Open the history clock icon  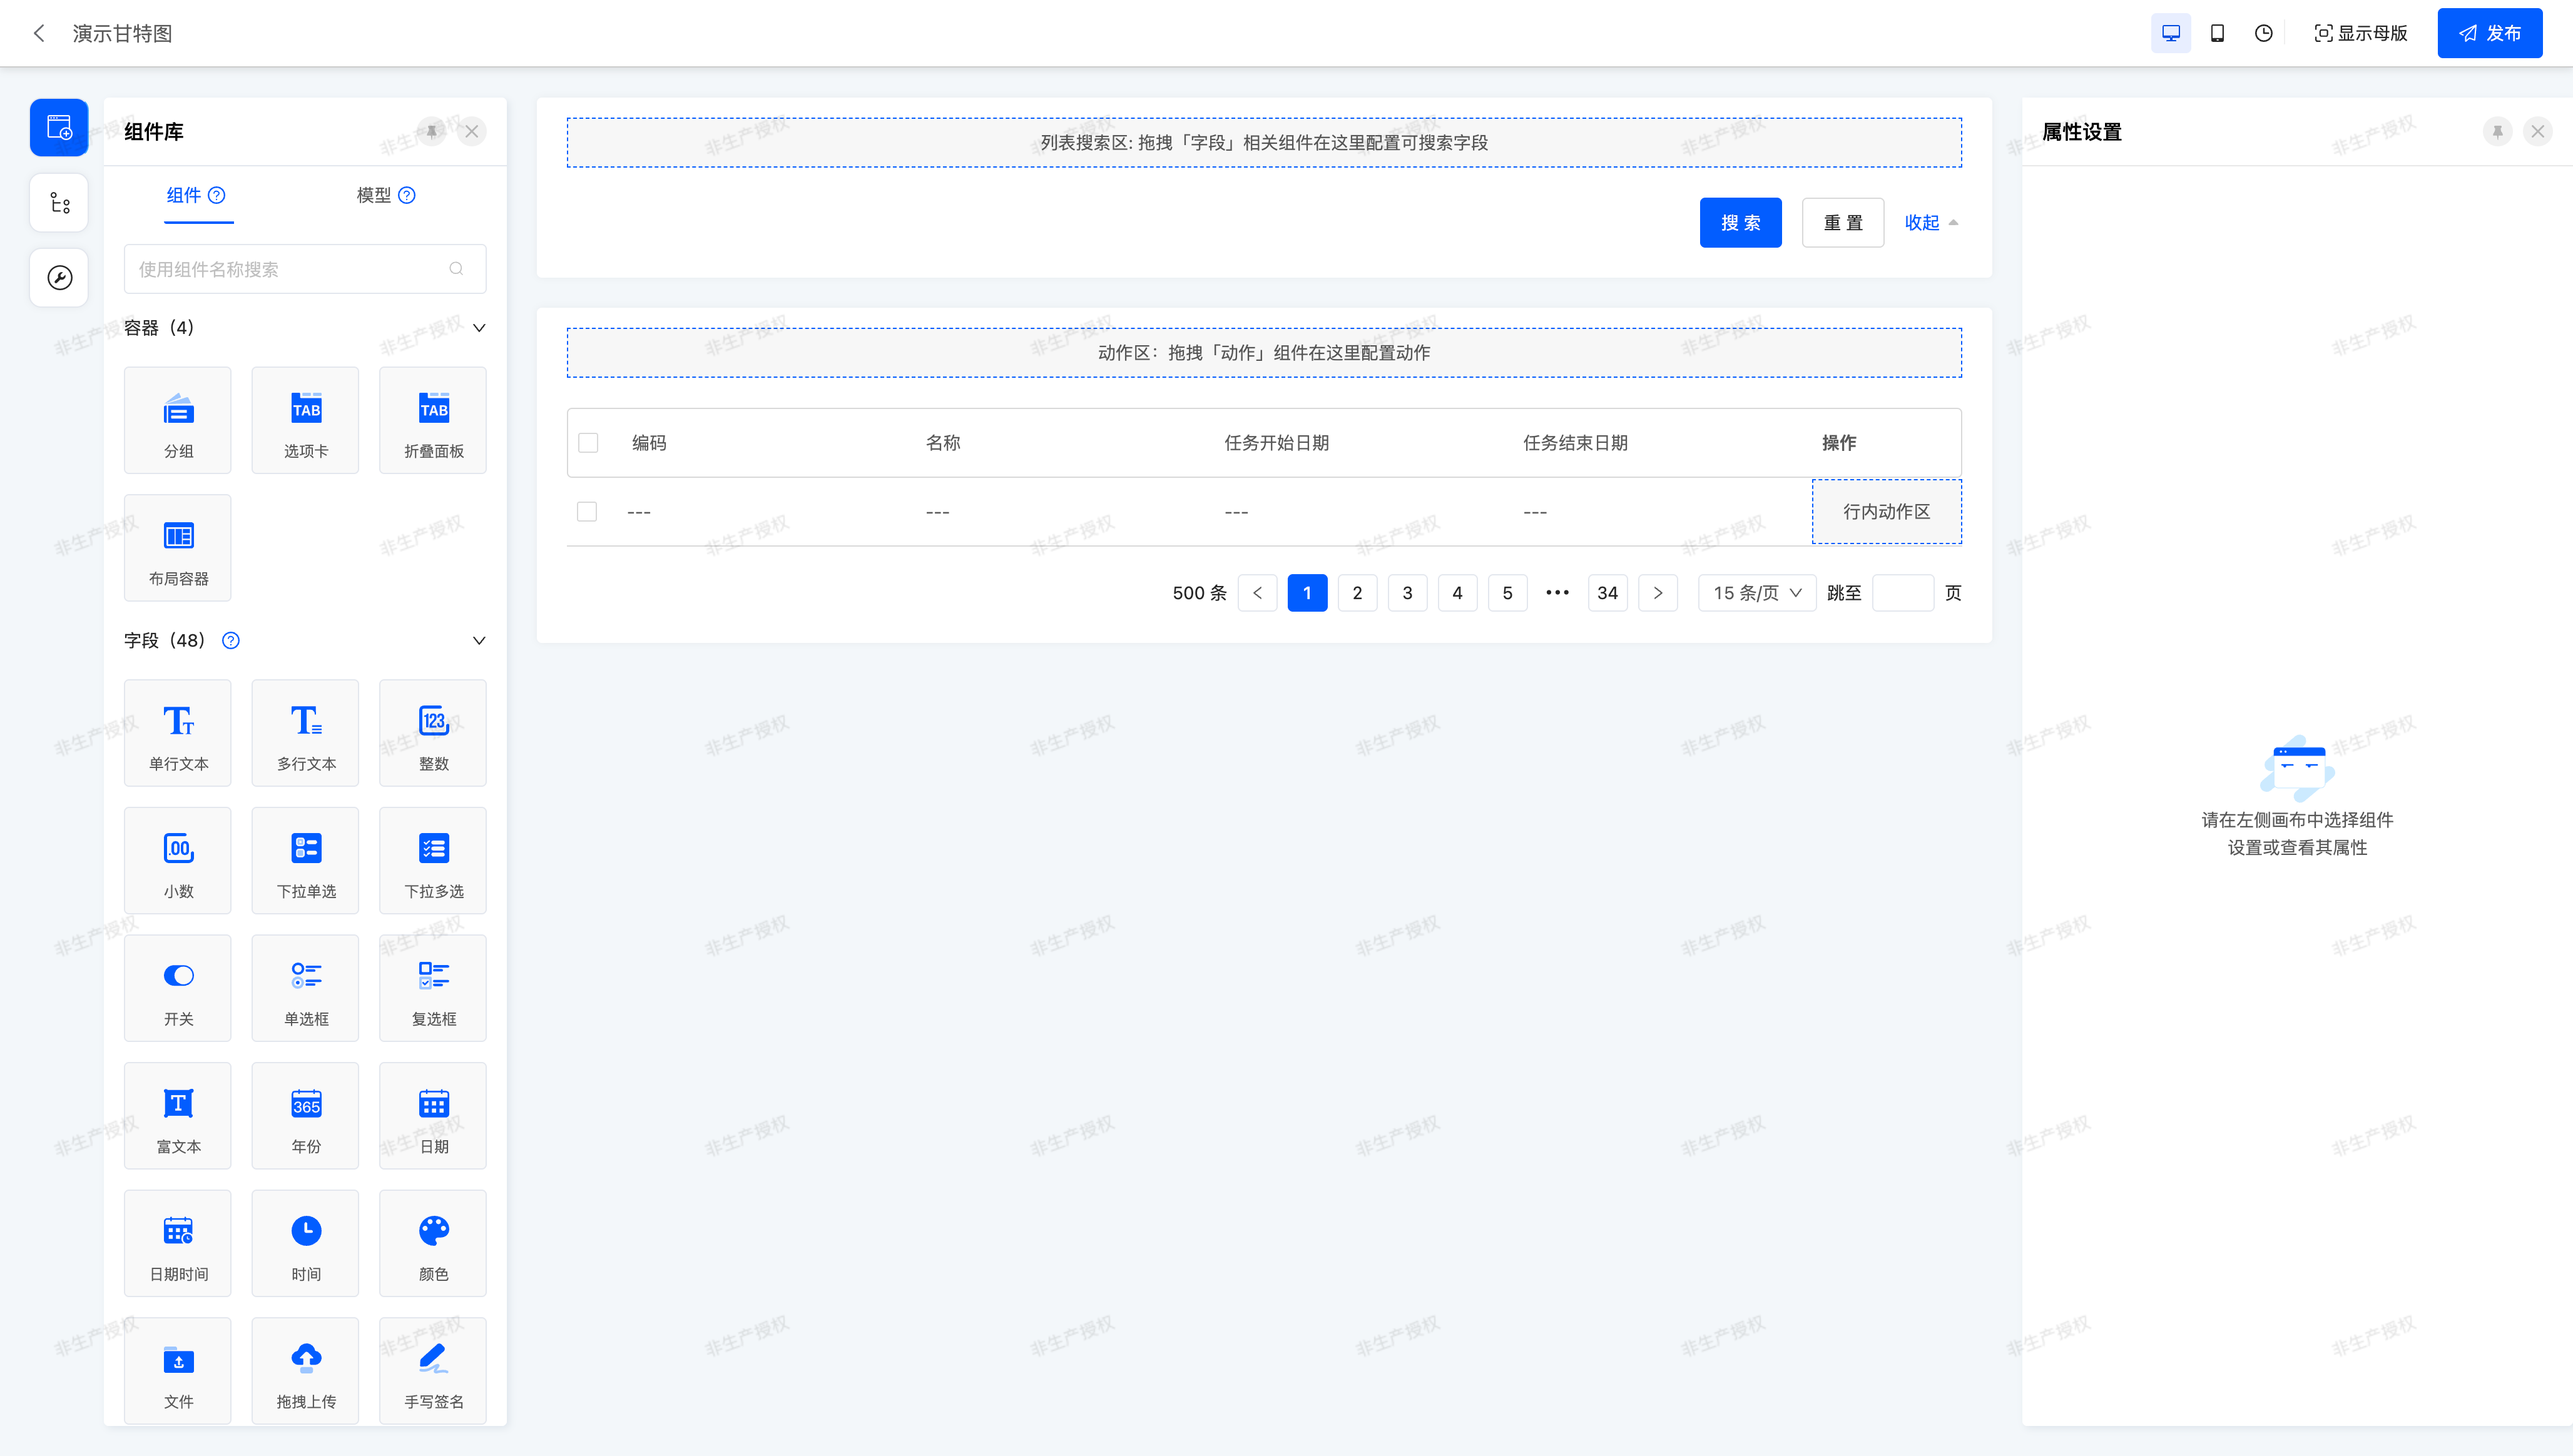click(x=2263, y=33)
